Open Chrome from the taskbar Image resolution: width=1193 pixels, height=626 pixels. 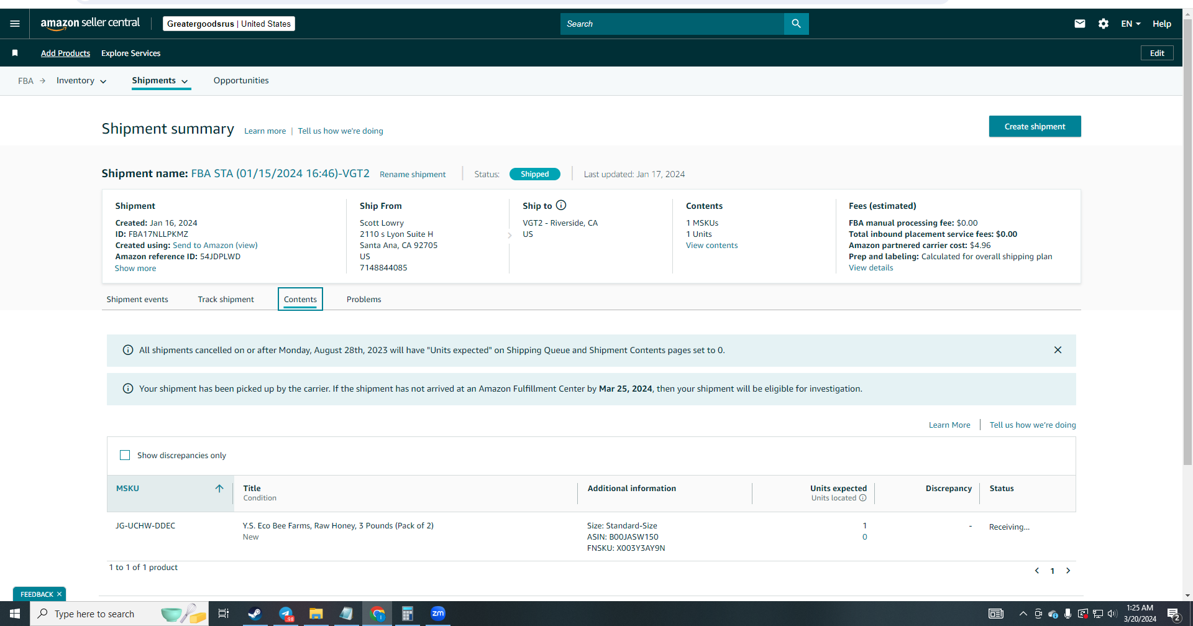click(x=377, y=614)
